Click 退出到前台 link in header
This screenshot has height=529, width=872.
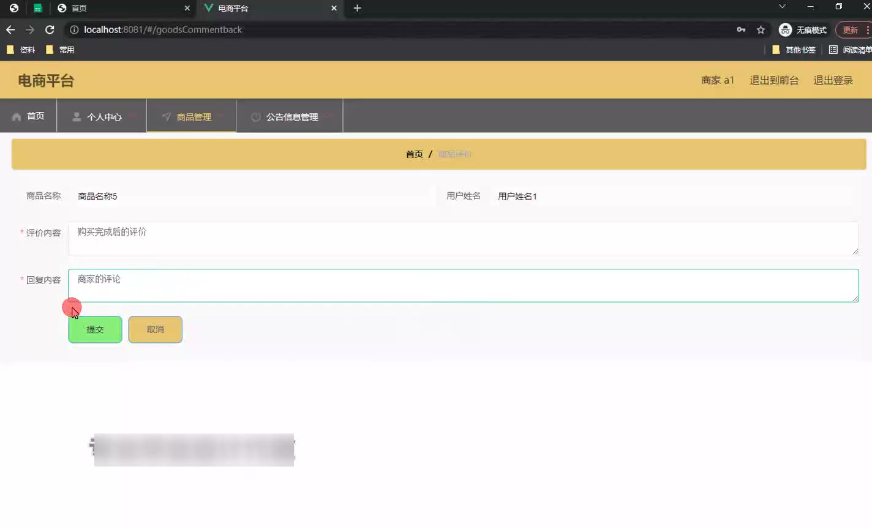point(774,80)
